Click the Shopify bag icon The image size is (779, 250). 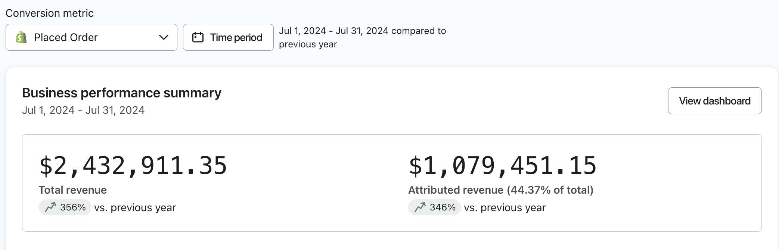tap(21, 37)
